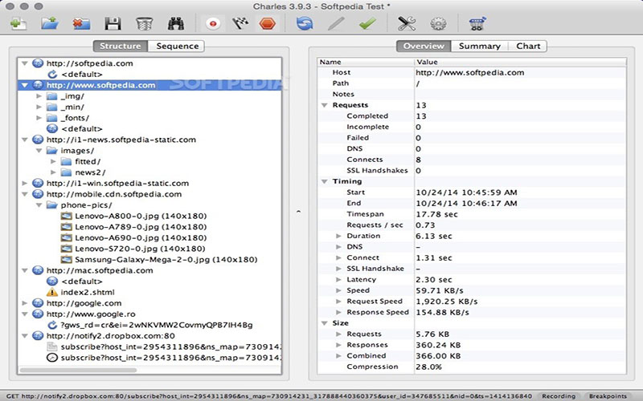Image resolution: width=643 pixels, height=401 pixels.
Task: Open Settings using the gear icon
Action: [x=438, y=23]
